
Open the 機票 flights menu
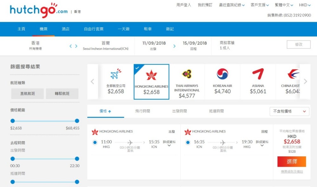(43, 29)
